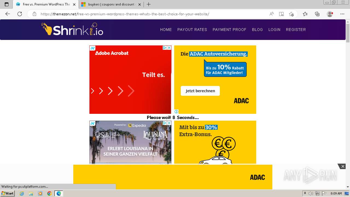Click the Action Center flag icon
350x197 pixels.
pyautogui.click(x=323, y=193)
